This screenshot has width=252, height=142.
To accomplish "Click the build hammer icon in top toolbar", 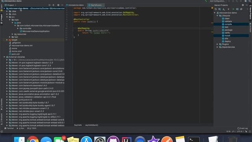I will 206,1.
